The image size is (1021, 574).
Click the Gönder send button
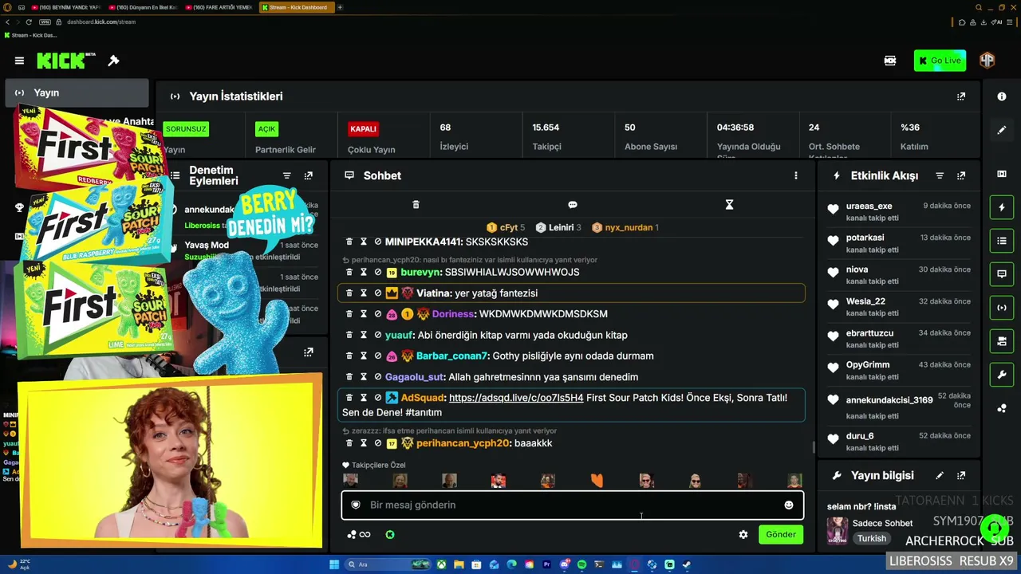click(781, 534)
